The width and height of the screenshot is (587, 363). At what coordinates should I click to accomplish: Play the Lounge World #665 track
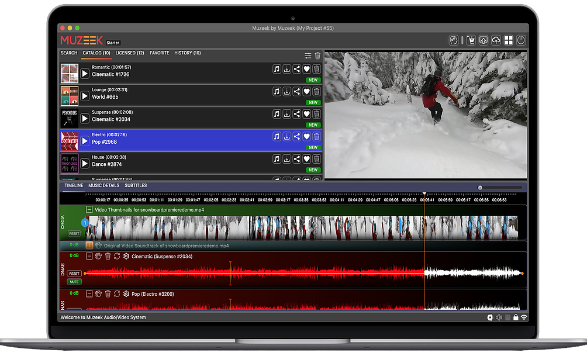tap(85, 96)
